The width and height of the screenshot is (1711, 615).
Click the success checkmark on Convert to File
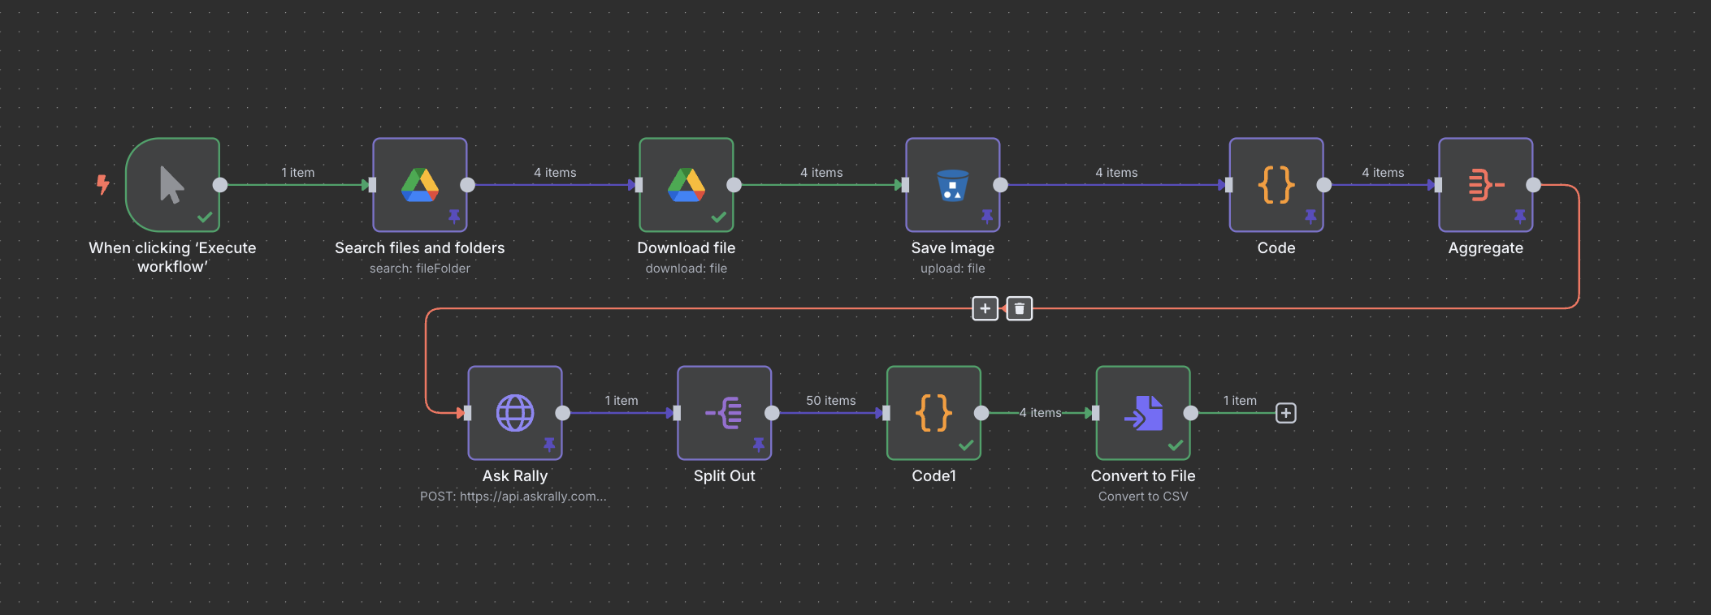coord(1176,445)
